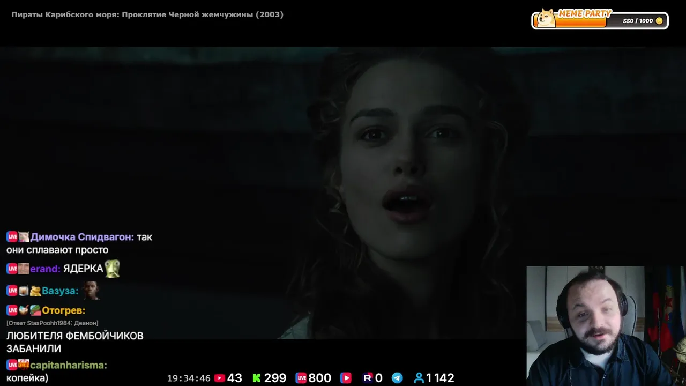Viewport: 686px width, 386px height.
Task: Click the clock '19:34:46'
Action: (189, 378)
